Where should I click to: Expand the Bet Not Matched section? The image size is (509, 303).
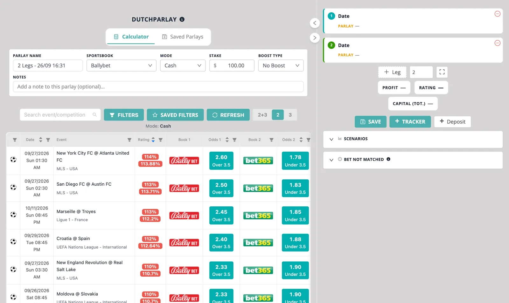(413, 160)
